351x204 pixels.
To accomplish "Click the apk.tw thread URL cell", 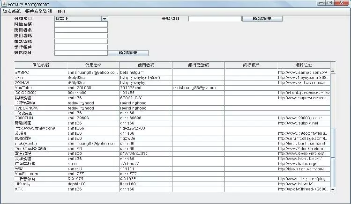I will (304, 189).
